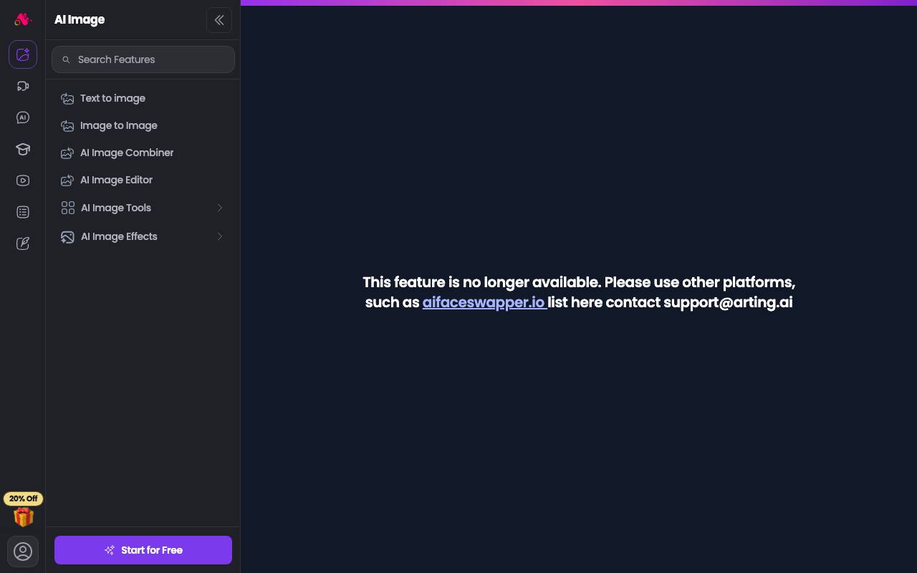The image size is (917, 573).
Task: Open the user account profile icon
Action: click(23, 552)
